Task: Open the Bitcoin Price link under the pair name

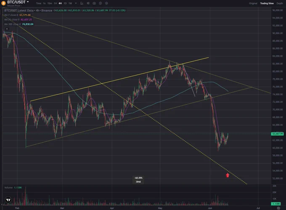Action: pos(14,5)
